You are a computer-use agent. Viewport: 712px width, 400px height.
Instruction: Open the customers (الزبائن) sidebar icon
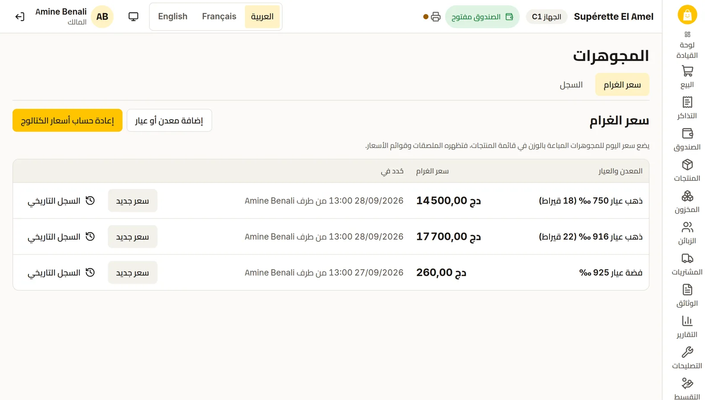[687, 232]
